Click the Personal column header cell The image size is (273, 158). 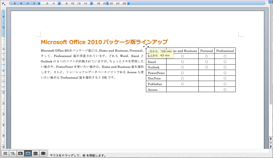207,51
